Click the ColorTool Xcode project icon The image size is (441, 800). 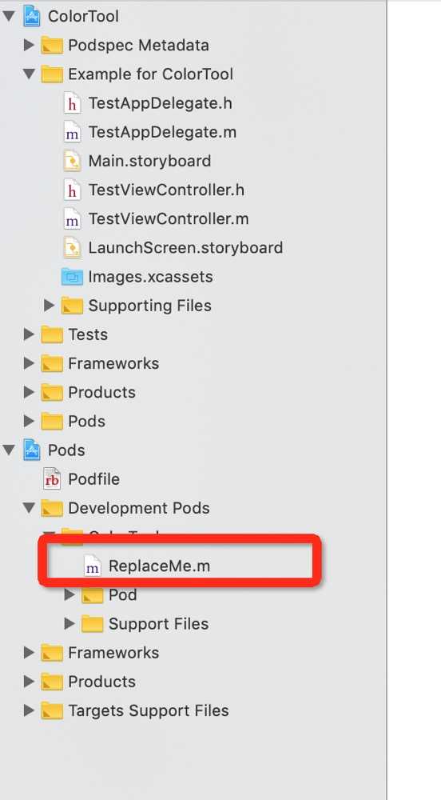pyautogui.click(x=32, y=16)
